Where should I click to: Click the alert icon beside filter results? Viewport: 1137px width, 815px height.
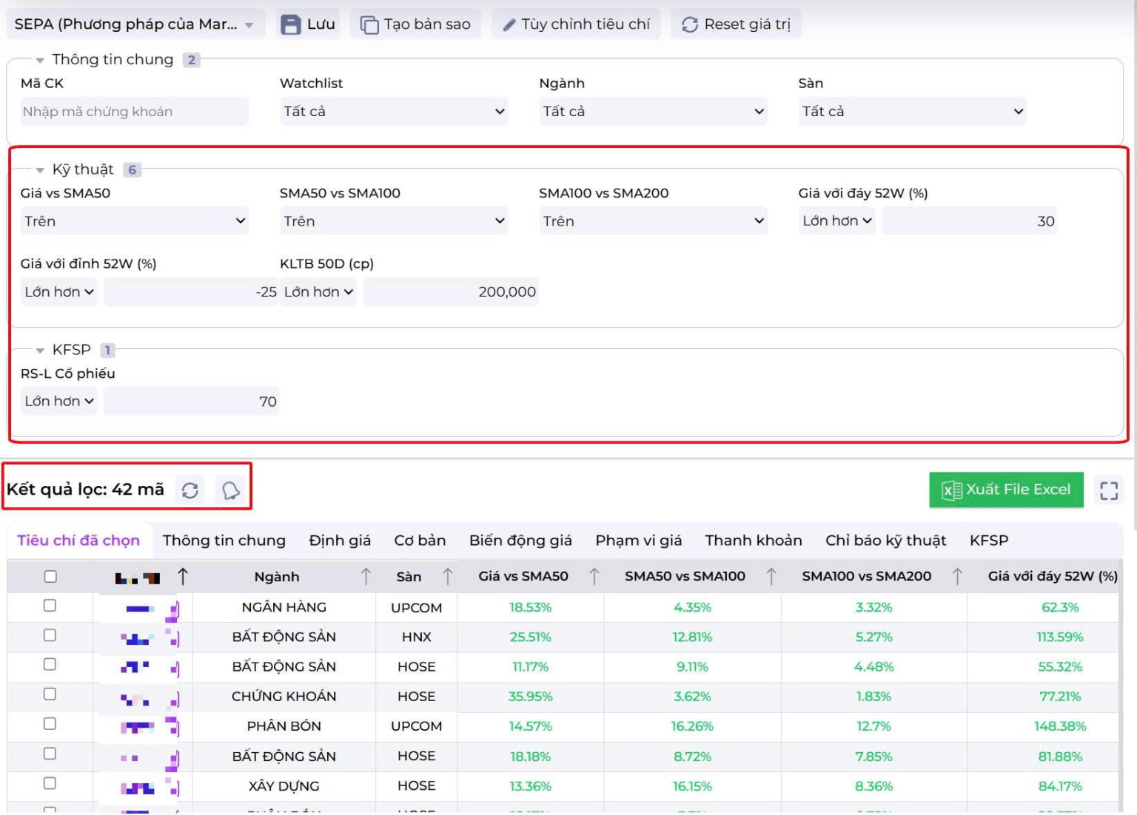(x=231, y=490)
